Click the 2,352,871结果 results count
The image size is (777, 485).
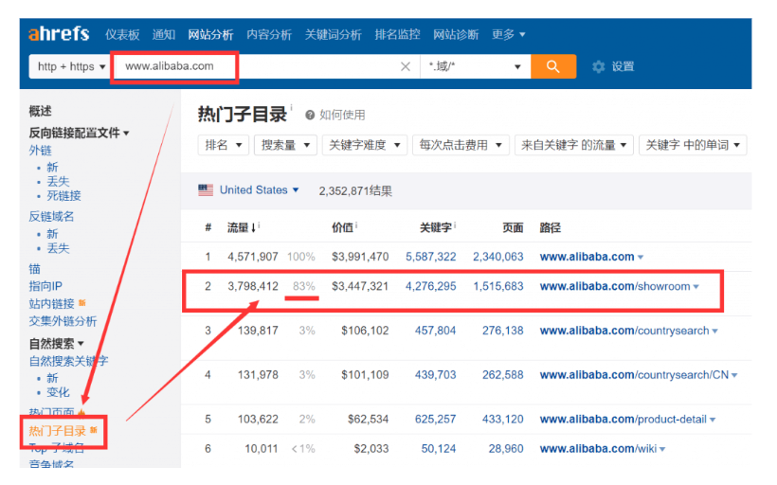coord(355,190)
